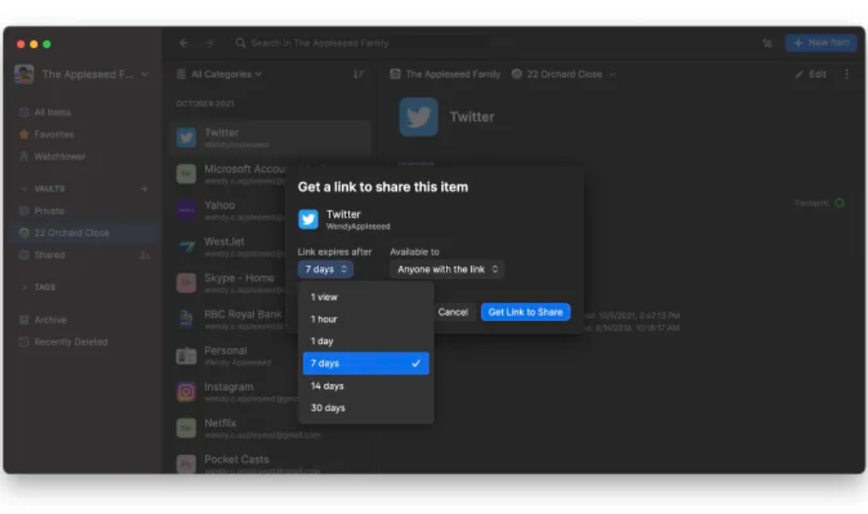The height and width of the screenshot is (514, 868).
Task: Click the RBC Royal Bank icon
Action: (x=186, y=319)
